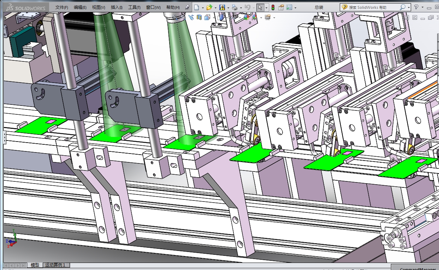This screenshot has height=270, width=439.
Task: Show the previous tab using the tab navigation arrow
Action: [x=12, y=265]
